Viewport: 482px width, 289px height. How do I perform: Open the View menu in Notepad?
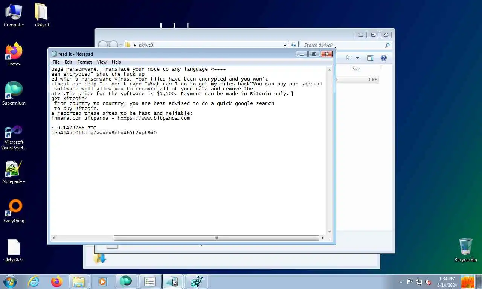(102, 62)
